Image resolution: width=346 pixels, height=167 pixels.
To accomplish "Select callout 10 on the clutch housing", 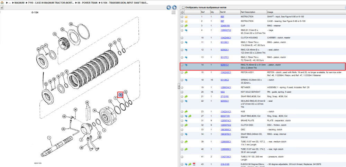I will pos(94,110).
